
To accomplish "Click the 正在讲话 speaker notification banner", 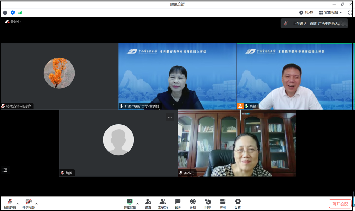I will [314, 23].
